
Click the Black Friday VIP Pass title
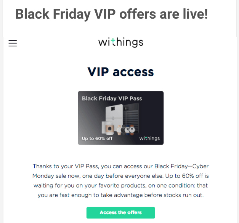[112, 98]
